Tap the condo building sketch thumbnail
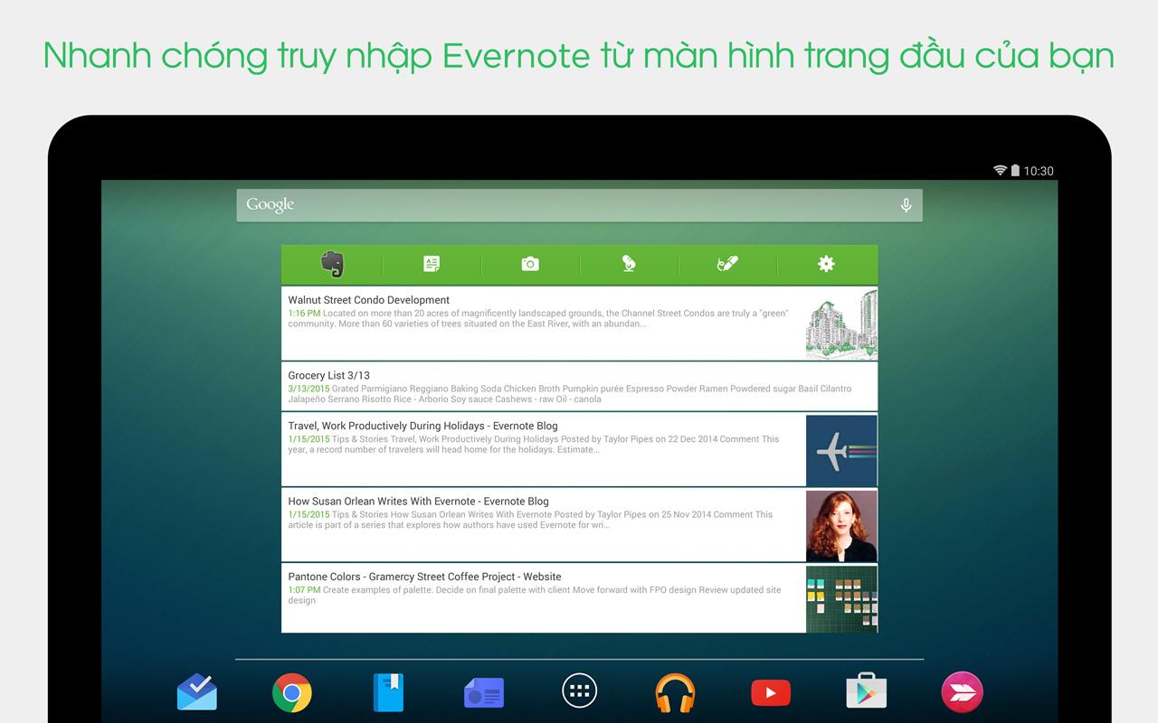The image size is (1158, 723). click(841, 324)
